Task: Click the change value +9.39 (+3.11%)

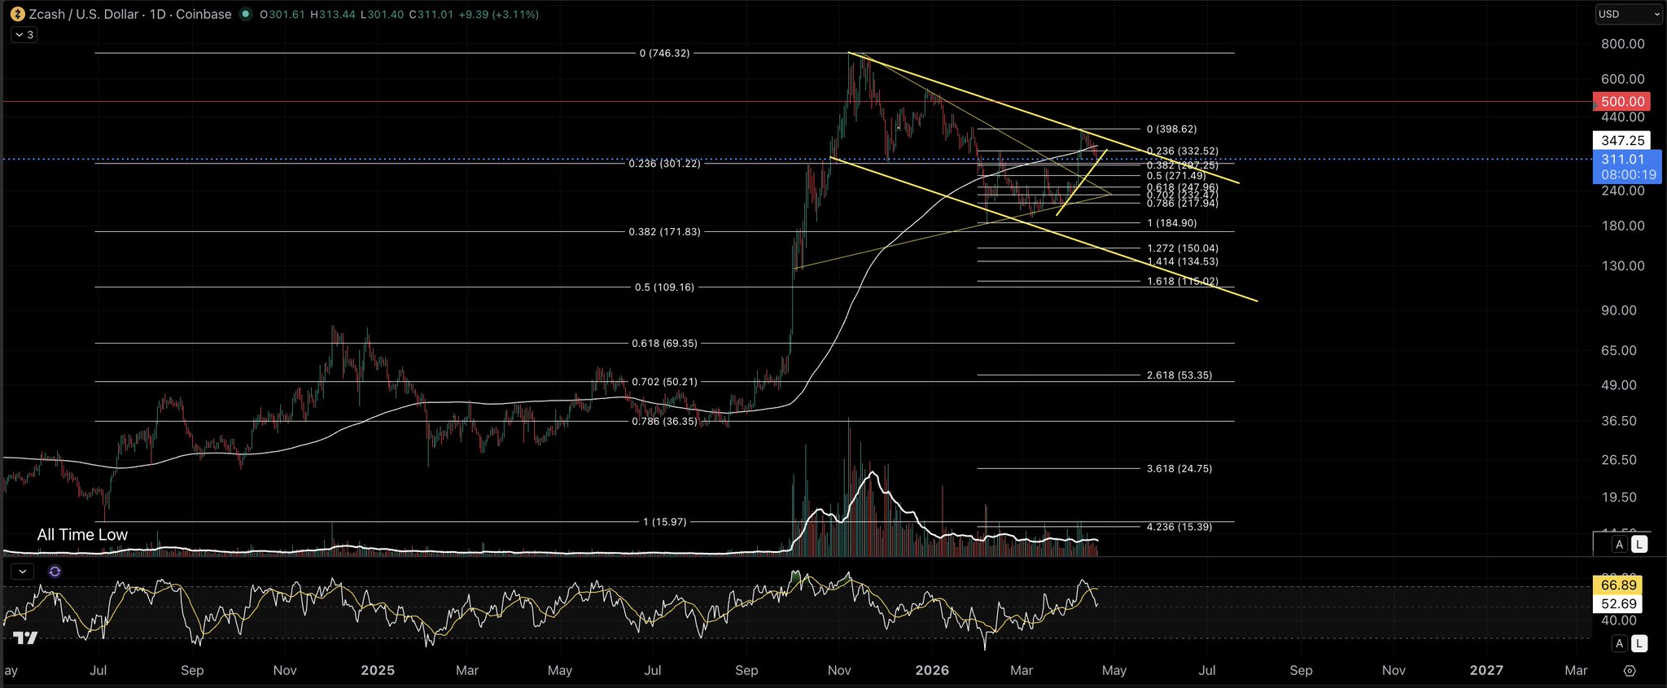Action: (498, 14)
